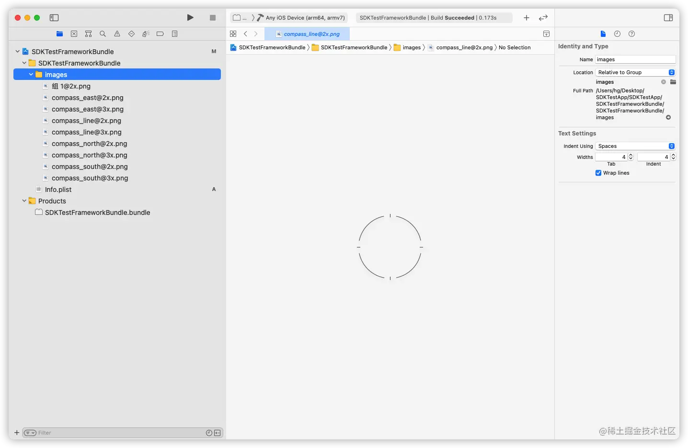
Task: Open the Issue navigator warning icon
Action: [117, 34]
